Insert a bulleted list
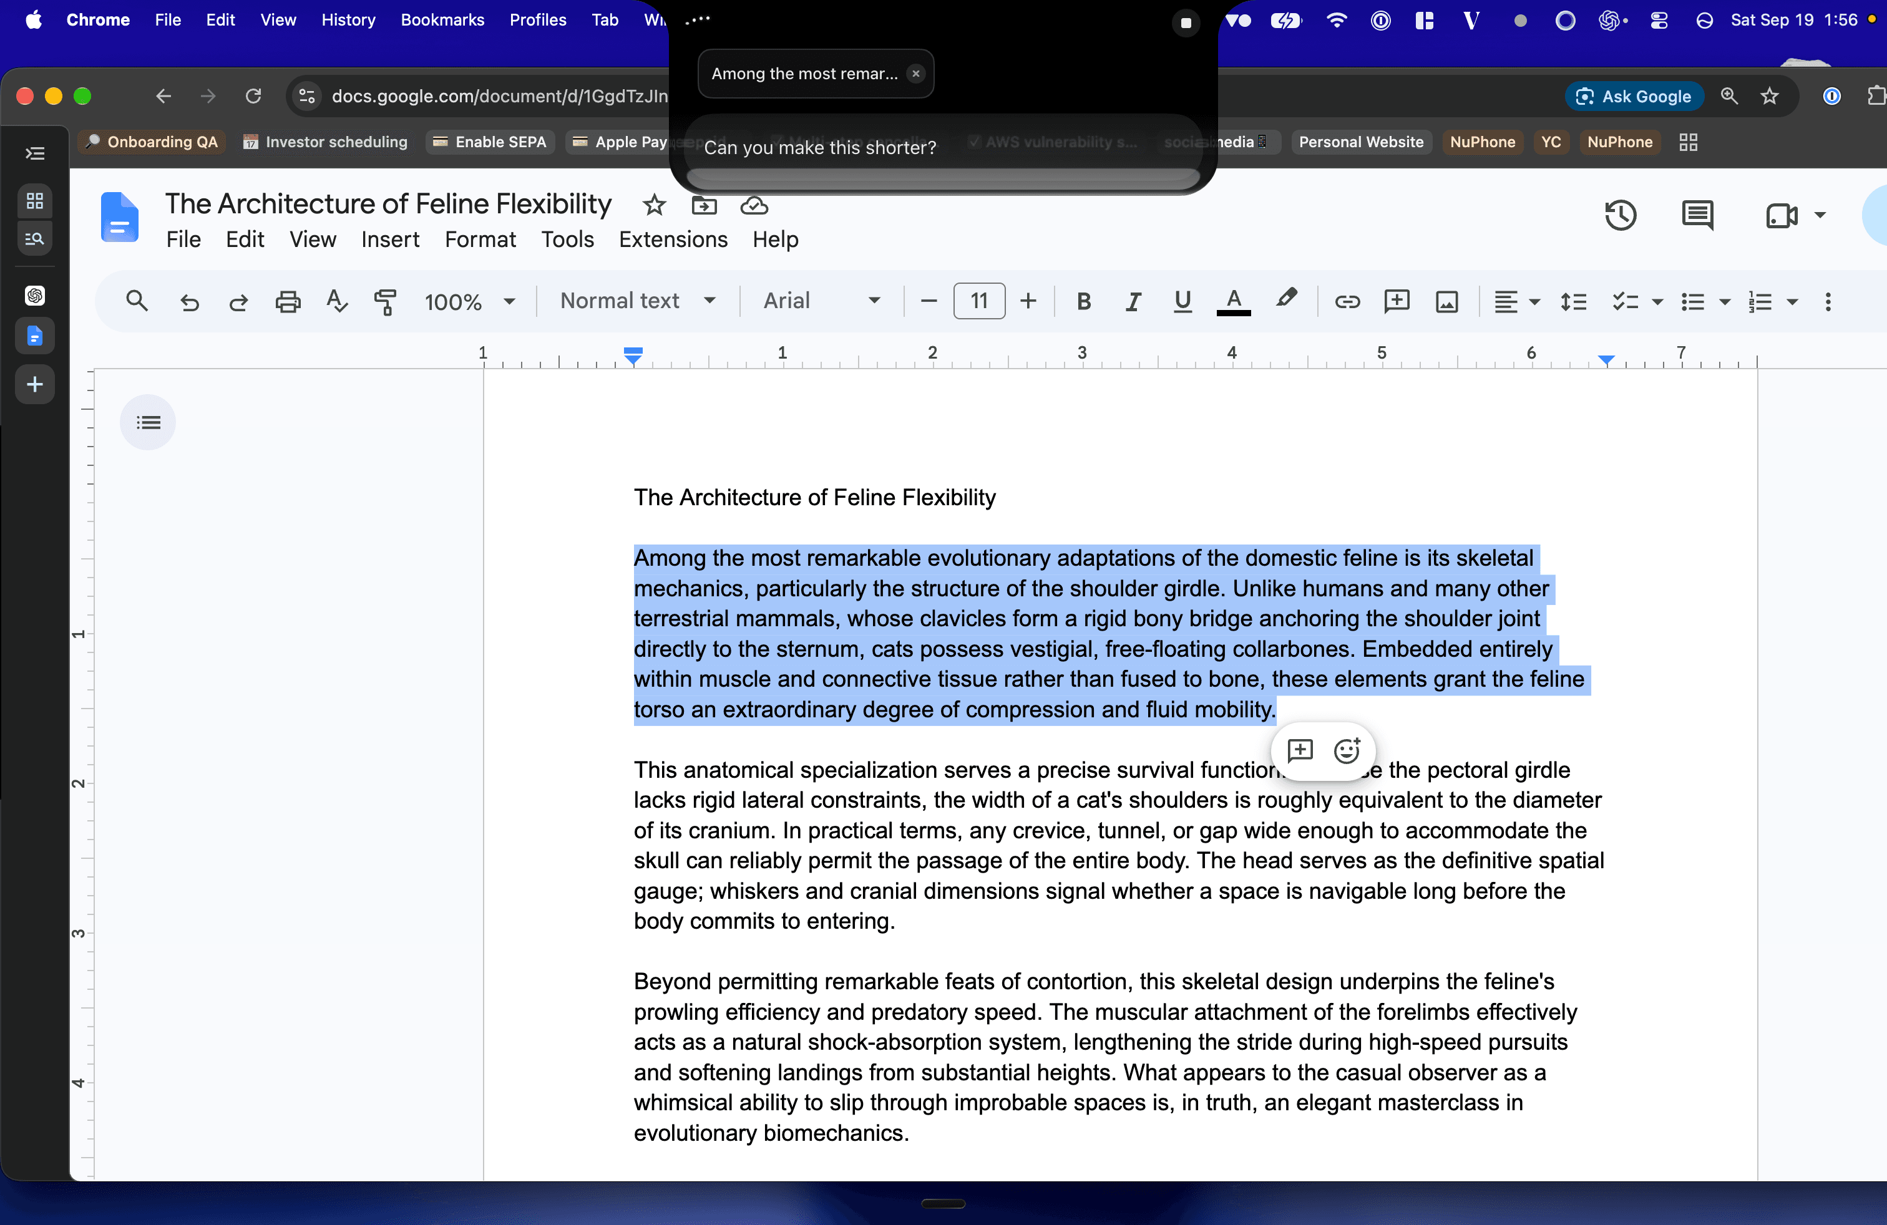The height and width of the screenshot is (1225, 1887). [1693, 301]
